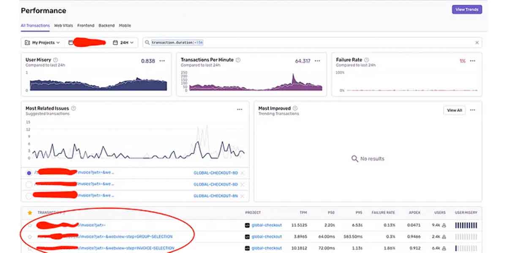This screenshot has width=507, height=253.
Task: Switch to the All Transactions tab
Action: (35, 25)
